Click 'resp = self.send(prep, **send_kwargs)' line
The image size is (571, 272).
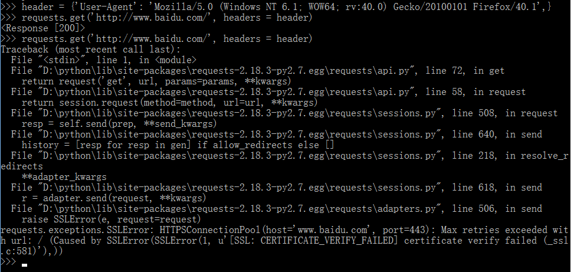click(x=119, y=124)
